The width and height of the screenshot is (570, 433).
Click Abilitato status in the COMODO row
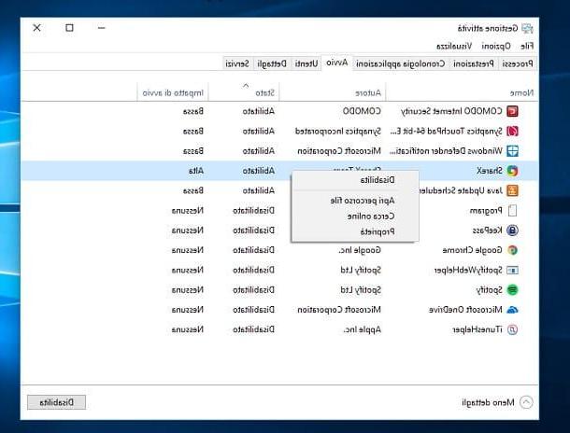(259, 111)
